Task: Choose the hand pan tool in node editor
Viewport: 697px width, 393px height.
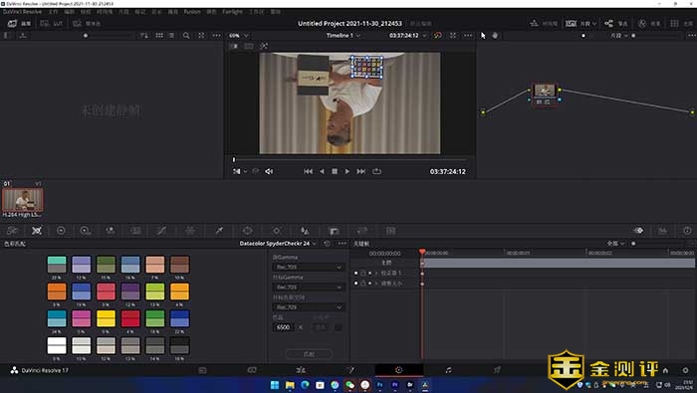Action: [x=495, y=36]
